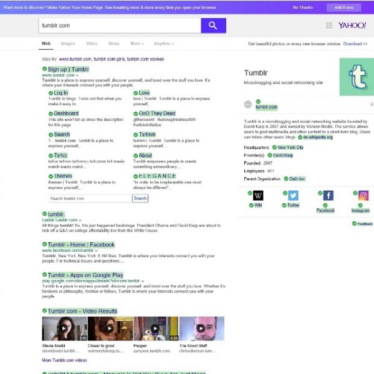Open the tumblr. staff blog result

click(x=56, y=214)
